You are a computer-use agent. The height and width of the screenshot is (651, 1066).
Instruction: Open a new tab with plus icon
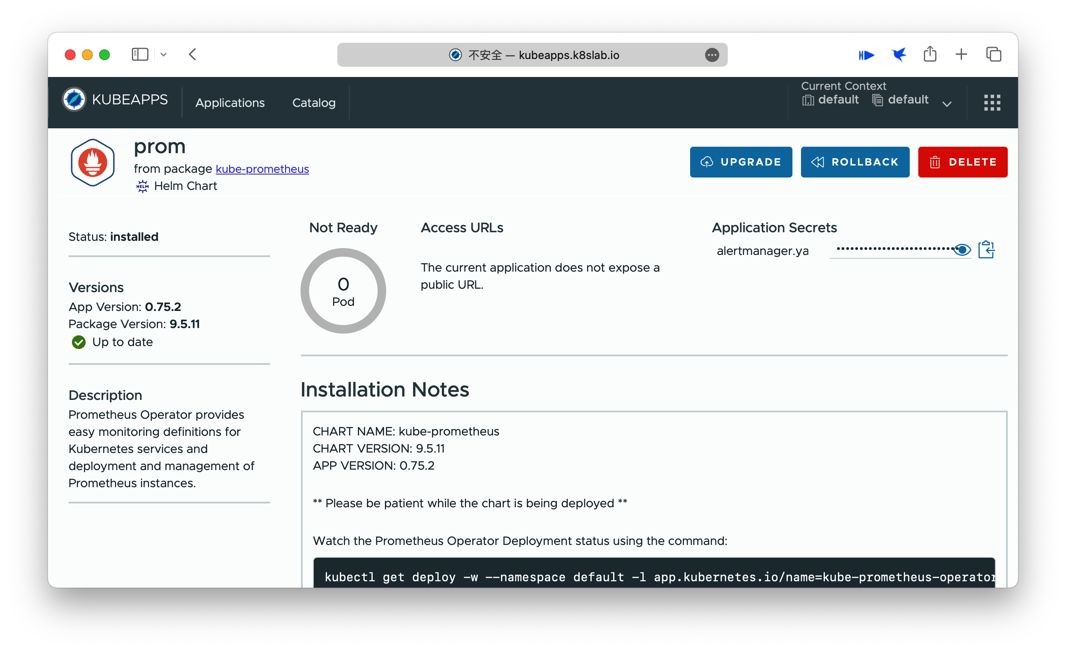click(961, 54)
